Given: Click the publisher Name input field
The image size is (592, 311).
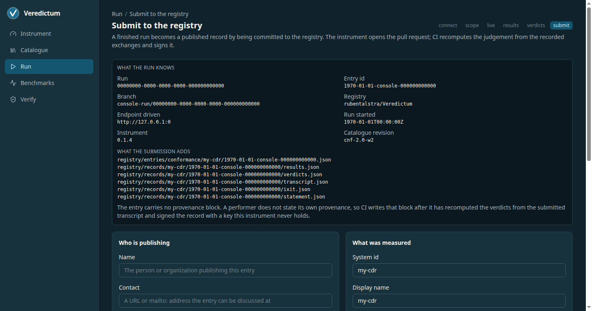Looking at the screenshot, I should click(225, 270).
